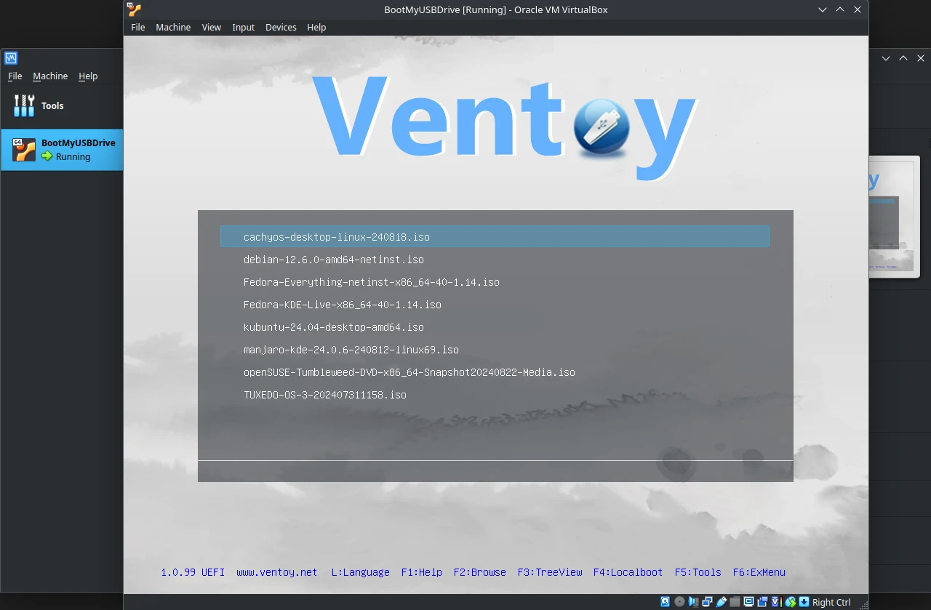Click the optical disk status icon
This screenshot has height=610, width=931.
(x=679, y=602)
